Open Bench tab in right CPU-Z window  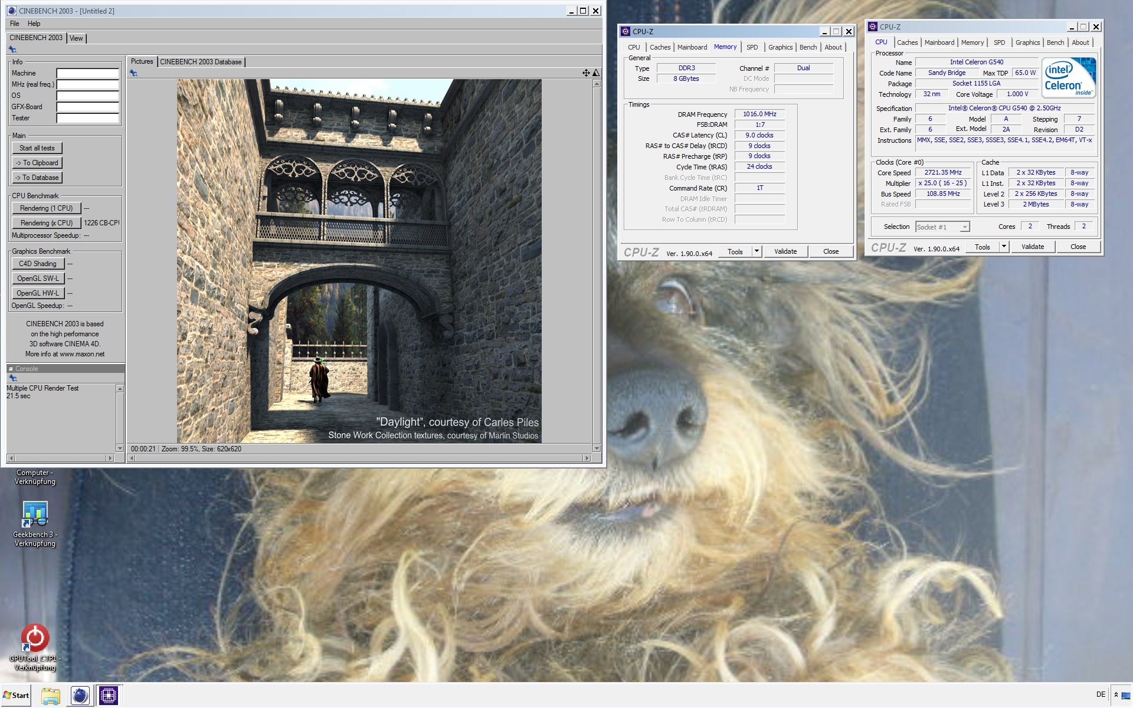click(1055, 42)
